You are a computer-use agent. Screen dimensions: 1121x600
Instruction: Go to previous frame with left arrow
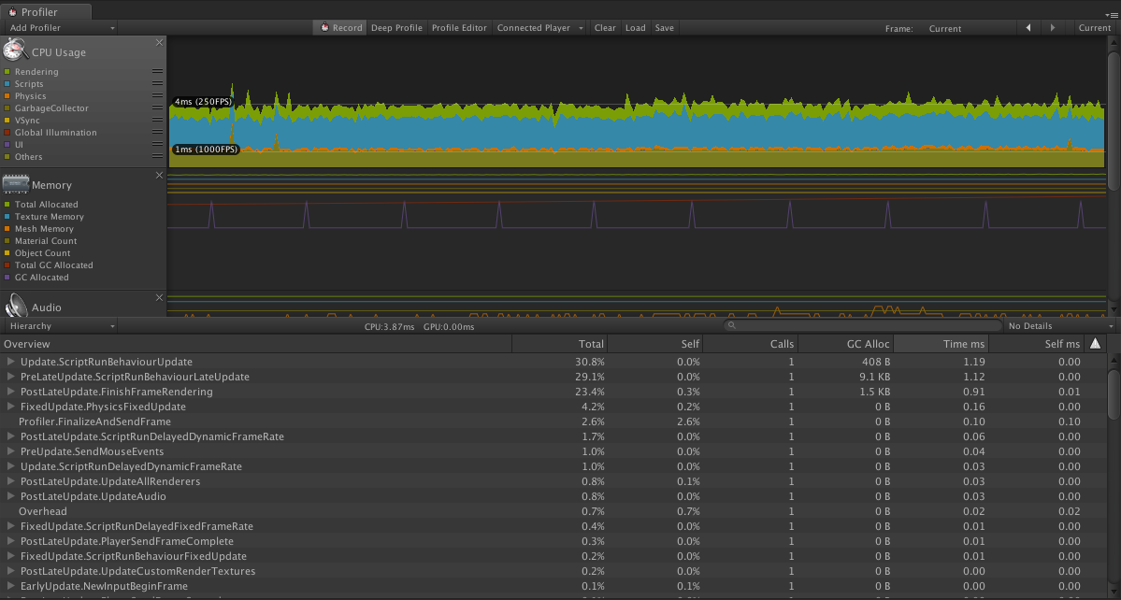(x=1028, y=28)
